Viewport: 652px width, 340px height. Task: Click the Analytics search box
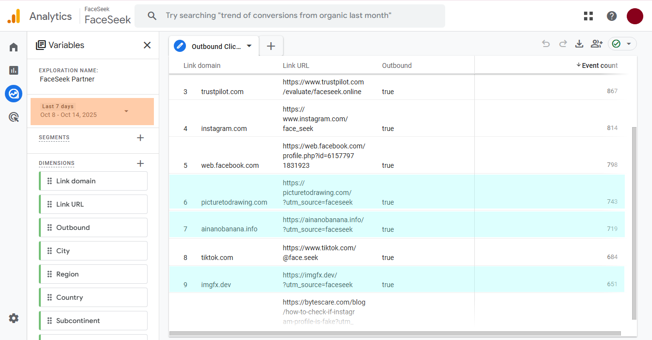289,16
